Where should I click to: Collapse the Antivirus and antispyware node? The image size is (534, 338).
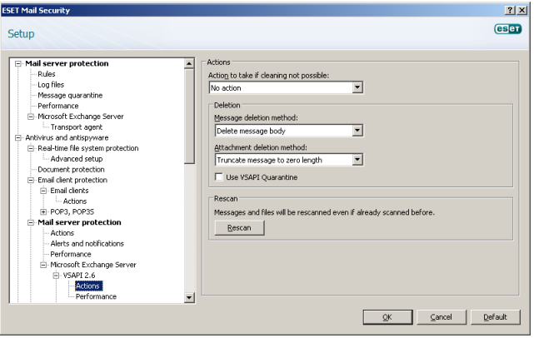pyautogui.click(x=18, y=138)
